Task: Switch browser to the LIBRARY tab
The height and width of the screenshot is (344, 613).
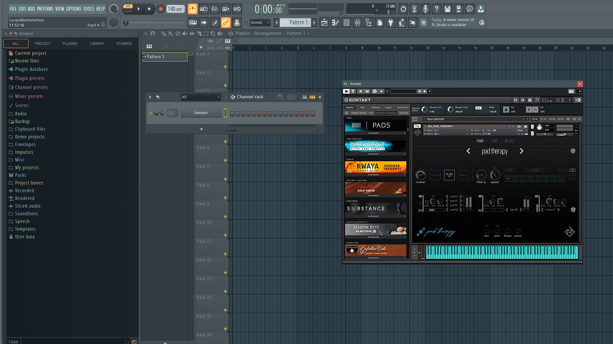Action: [97, 43]
